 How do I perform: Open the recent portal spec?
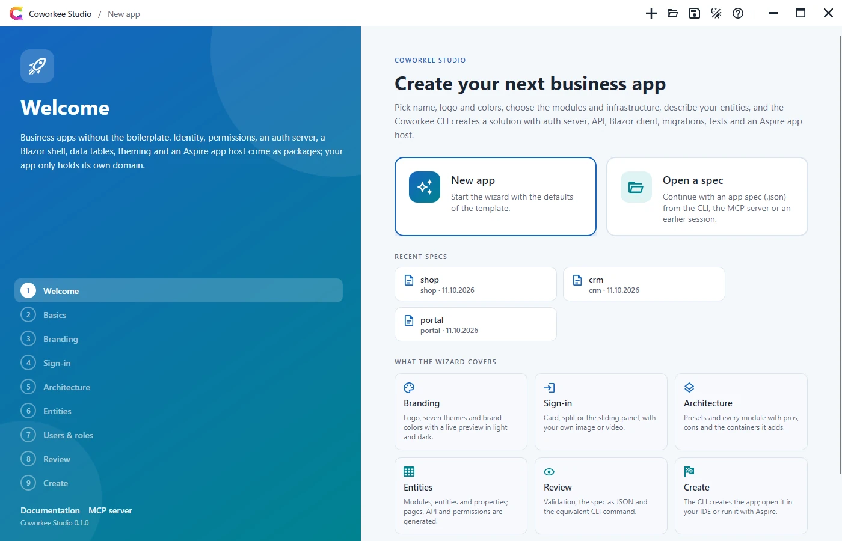[x=476, y=325]
